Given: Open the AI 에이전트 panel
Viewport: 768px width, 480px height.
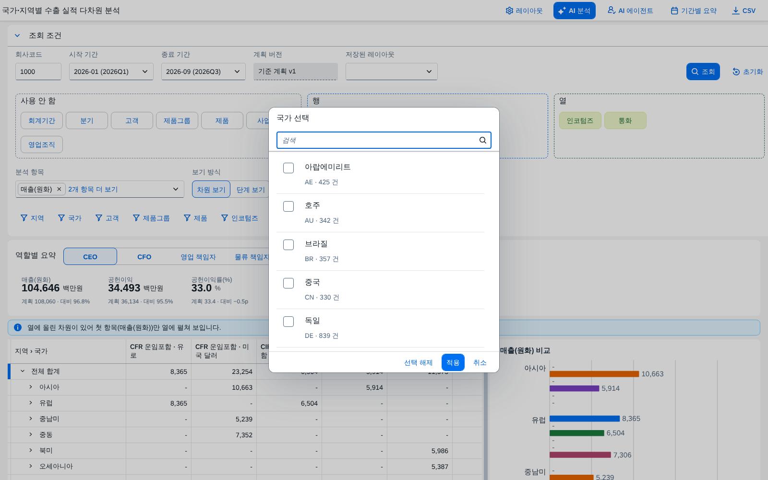Looking at the screenshot, I should pos(630,11).
